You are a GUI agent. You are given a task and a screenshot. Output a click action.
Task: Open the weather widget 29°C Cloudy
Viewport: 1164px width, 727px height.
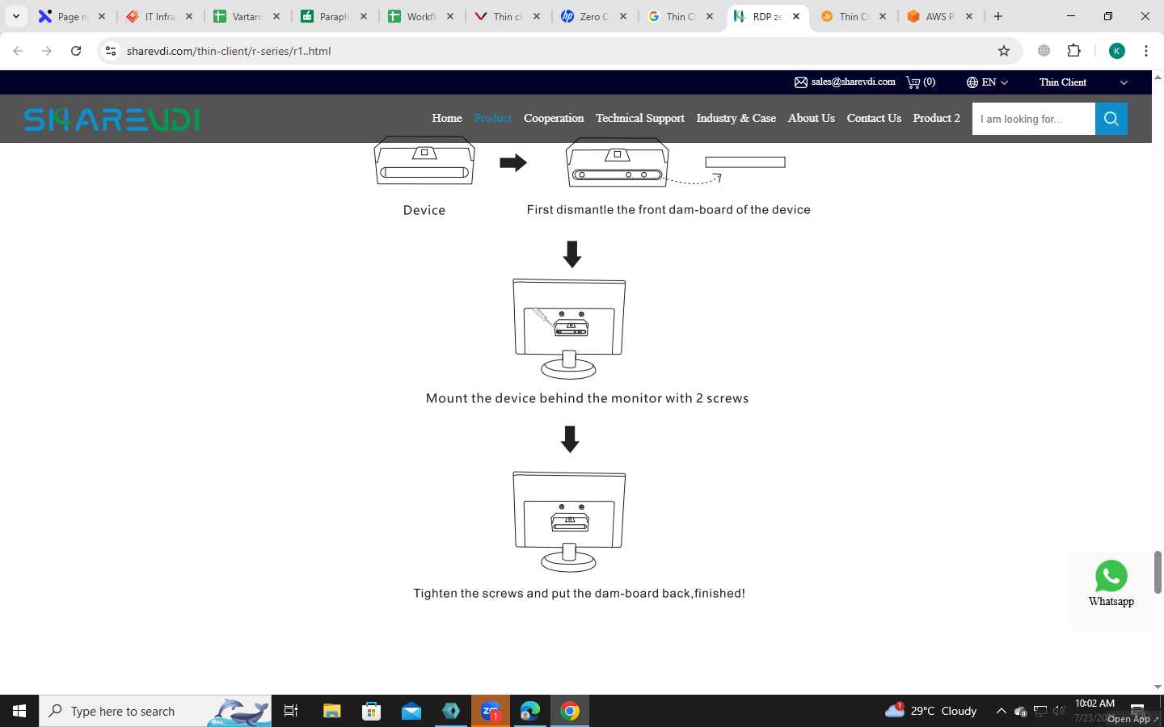pyautogui.click(x=931, y=711)
